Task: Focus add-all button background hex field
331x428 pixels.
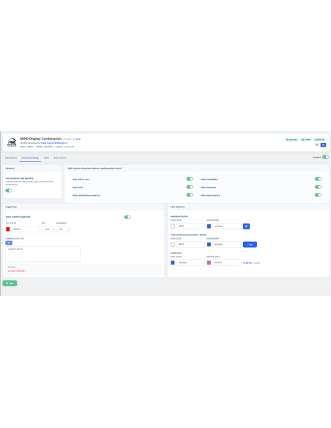Action: click(227, 245)
